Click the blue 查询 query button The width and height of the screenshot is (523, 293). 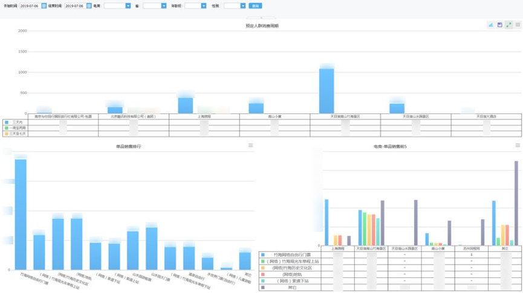tap(255, 5)
